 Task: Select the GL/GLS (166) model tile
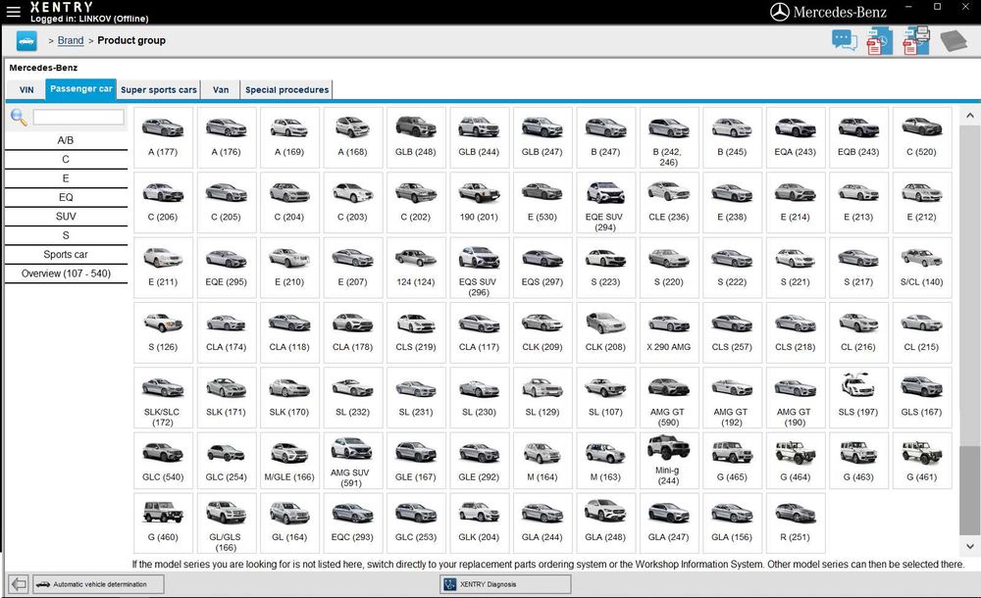[x=226, y=523]
